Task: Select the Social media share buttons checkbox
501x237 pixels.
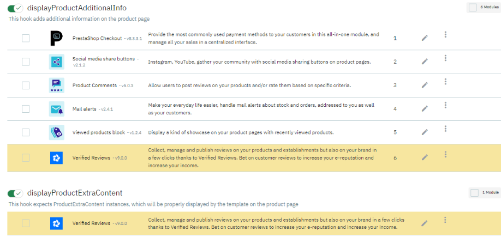Action: (x=26, y=62)
